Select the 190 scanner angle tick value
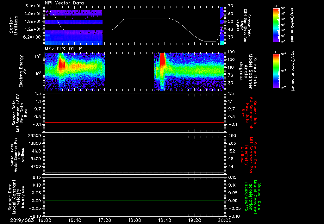 click(x=232, y=52)
